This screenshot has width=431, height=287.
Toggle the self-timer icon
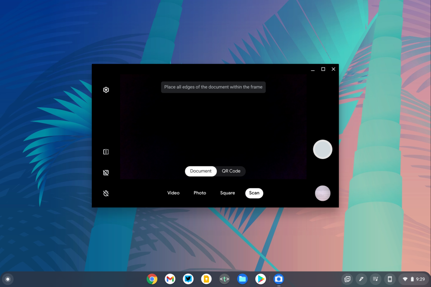[x=106, y=193]
